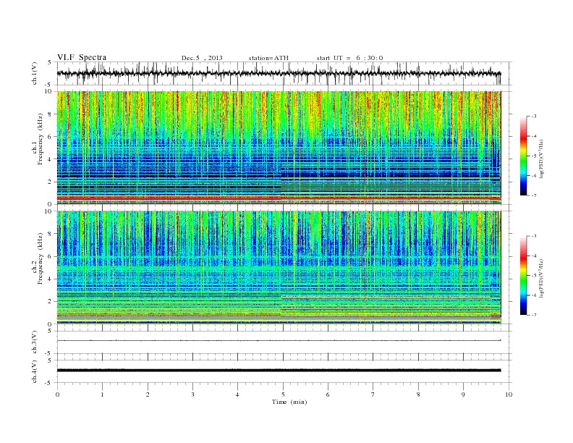Click the ch.1 spectrogram color scale bar

tap(523, 156)
